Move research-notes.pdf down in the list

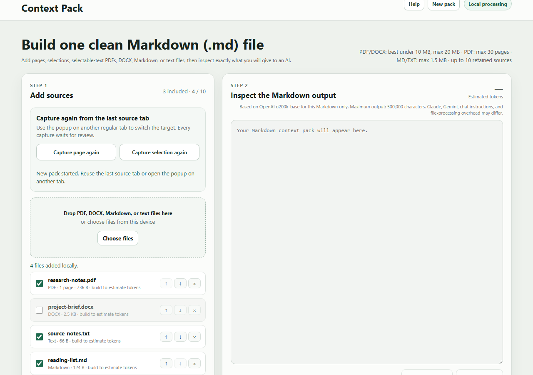pos(180,283)
